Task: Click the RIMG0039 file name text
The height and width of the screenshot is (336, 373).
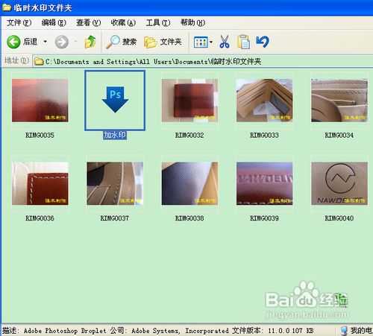Action: point(264,218)
